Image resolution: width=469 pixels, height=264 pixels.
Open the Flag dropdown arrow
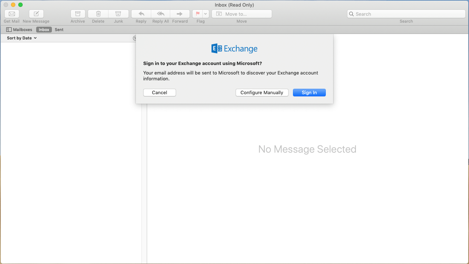point(206,14)
